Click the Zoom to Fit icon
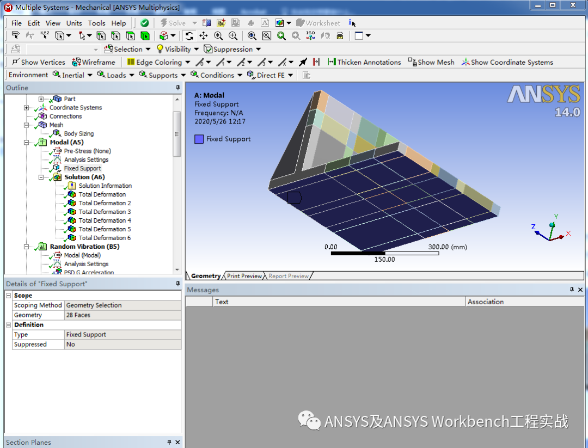Viewport: 588px width, 448px height. coord(252,36)
